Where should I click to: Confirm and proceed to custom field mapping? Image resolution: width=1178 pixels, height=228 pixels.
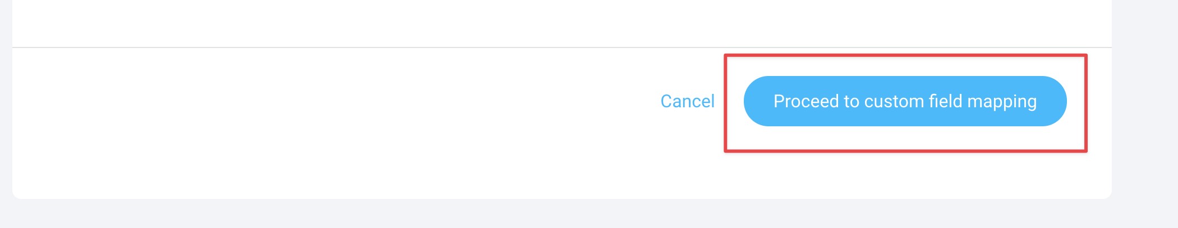coord(905,101)
